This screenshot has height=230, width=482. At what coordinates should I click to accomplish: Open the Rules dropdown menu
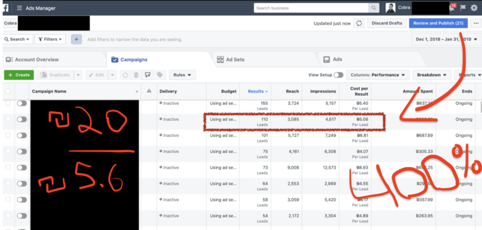pos(182,75)
